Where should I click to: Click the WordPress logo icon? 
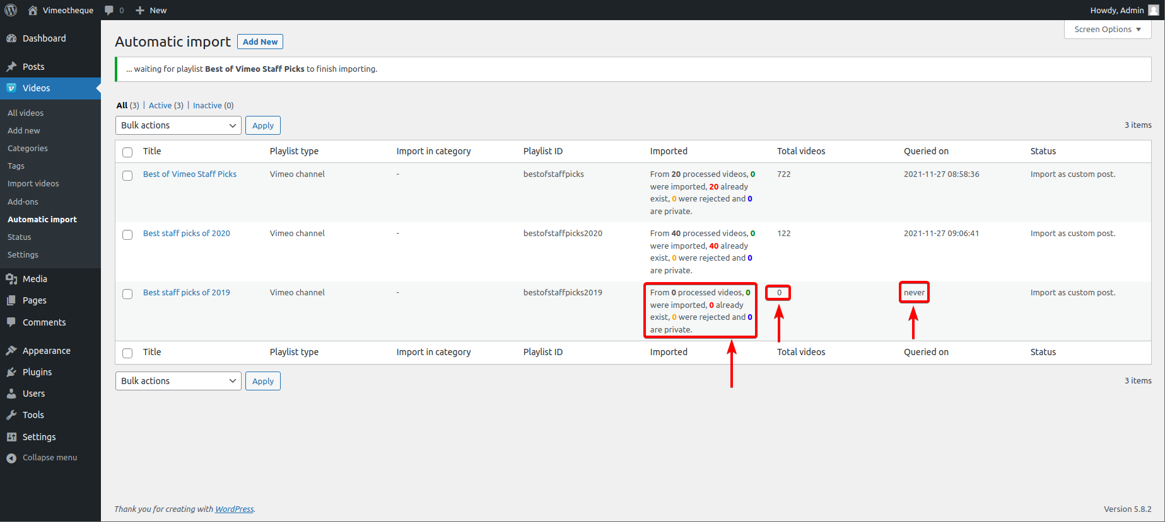point(11,10)
